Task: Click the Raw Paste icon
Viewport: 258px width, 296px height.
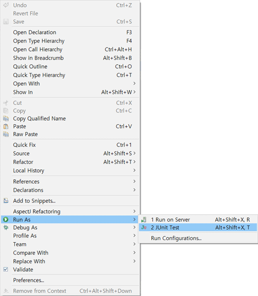Action: [6, 134]
